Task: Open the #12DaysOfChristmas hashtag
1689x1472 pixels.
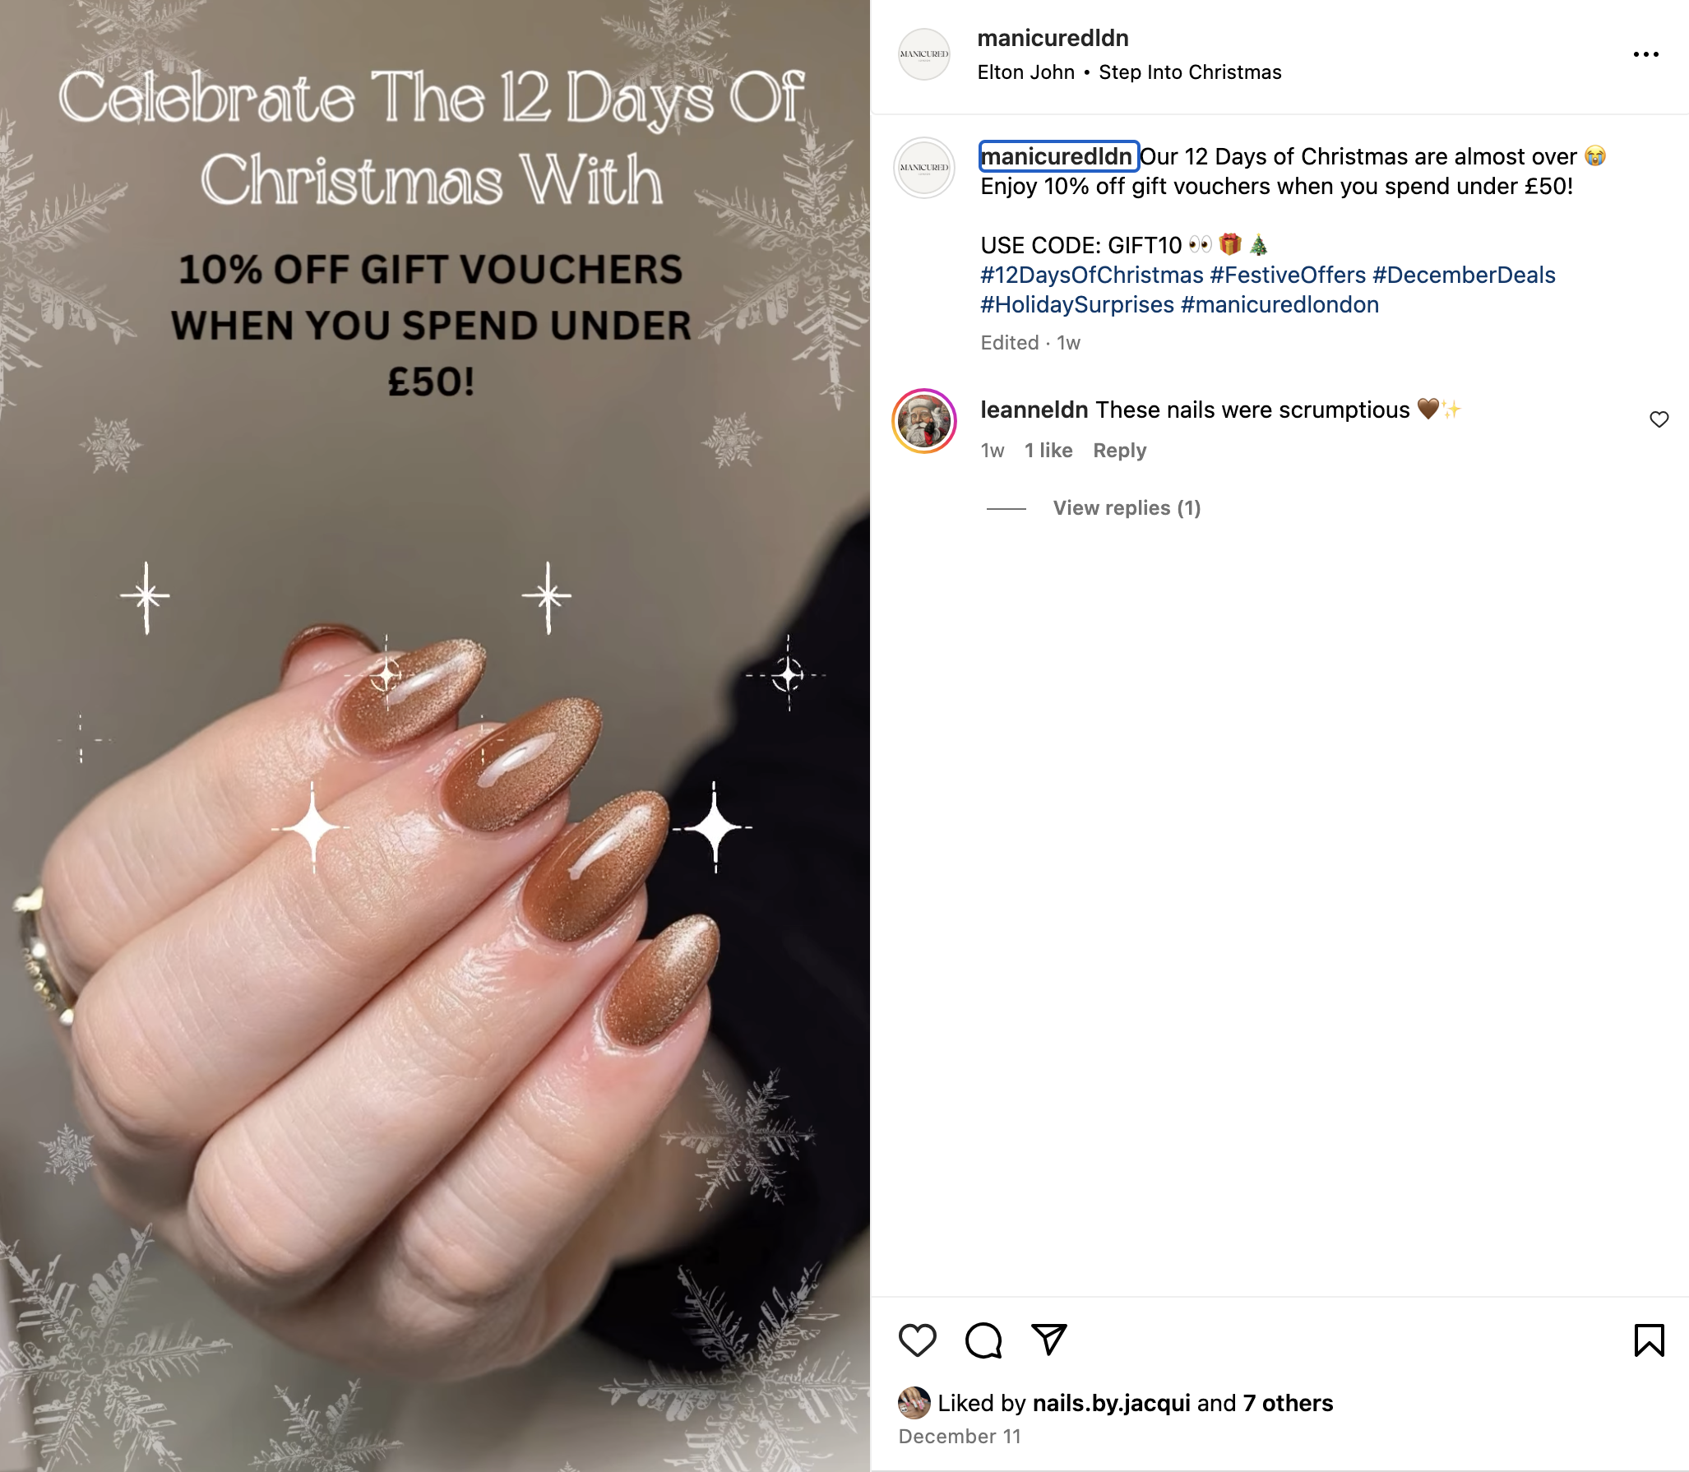Action: (x=1092, y=275)
